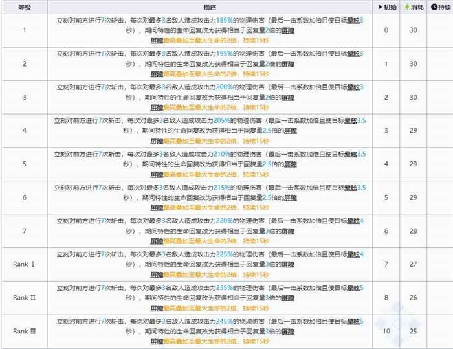Click level cell 4 in the 等级 column
Viewport: 453px width, 349px height.
point(25,131)
